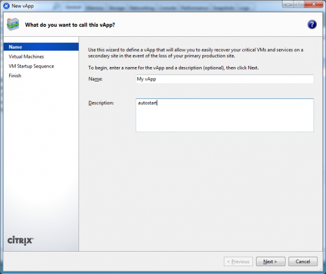Click the XenCenter icon in the title bar
326x274 pixels.
[7, 6]
